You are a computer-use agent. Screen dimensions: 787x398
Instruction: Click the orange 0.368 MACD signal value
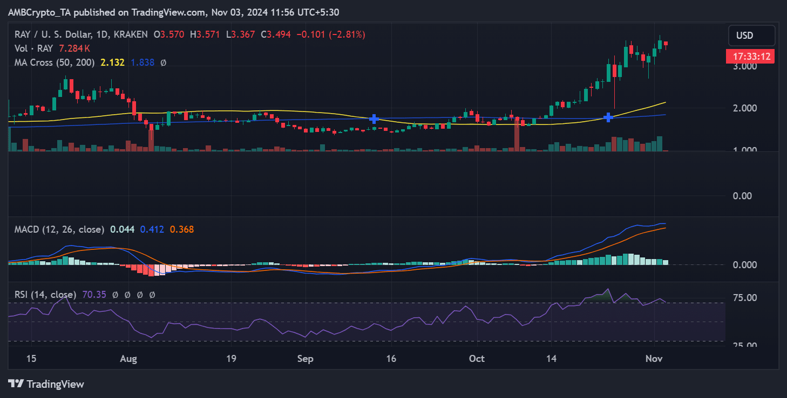coord(182,229)
